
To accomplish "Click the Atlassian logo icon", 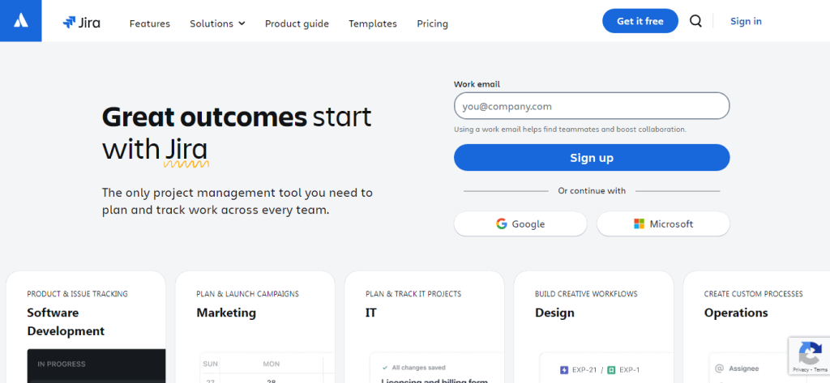I will 21,21.
